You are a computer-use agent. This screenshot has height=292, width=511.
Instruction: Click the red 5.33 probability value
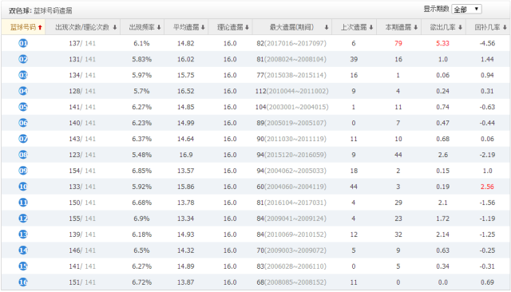point(442,43)
